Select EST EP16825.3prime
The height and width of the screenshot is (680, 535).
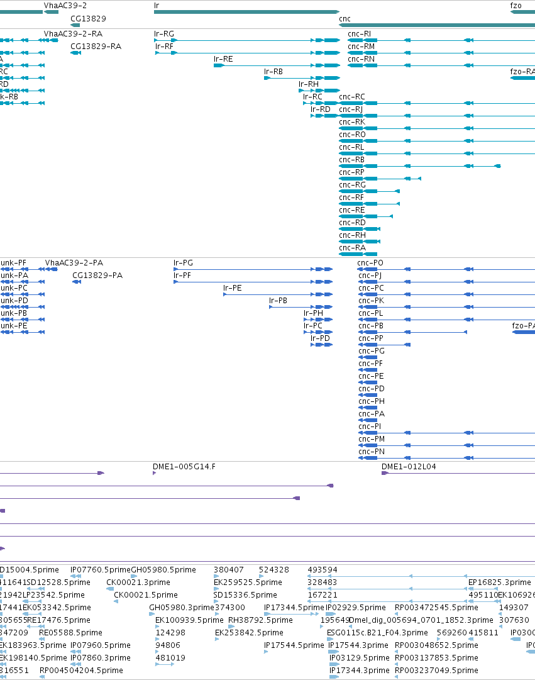click(x=499, y=582)
